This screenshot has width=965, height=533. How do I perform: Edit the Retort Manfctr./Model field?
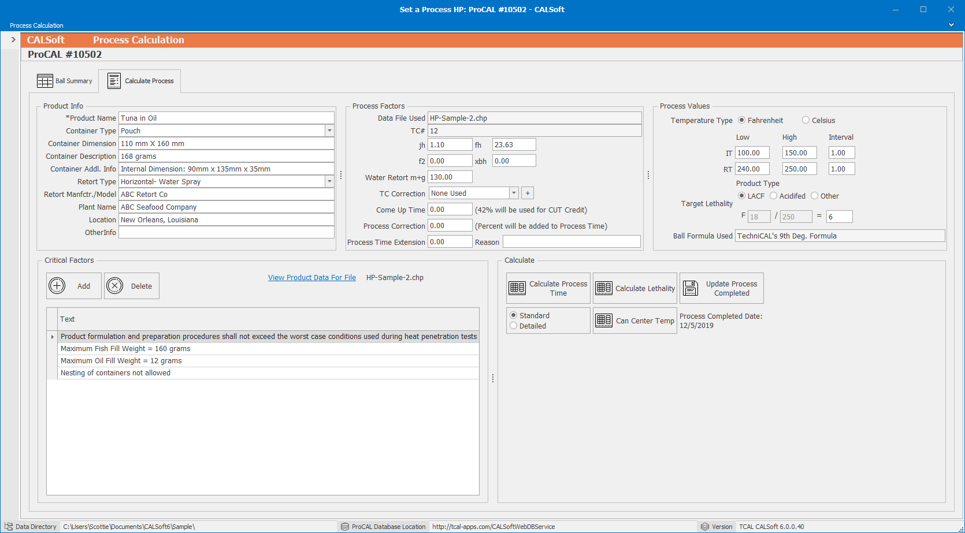pyautogui.click(x=226, y=195)
